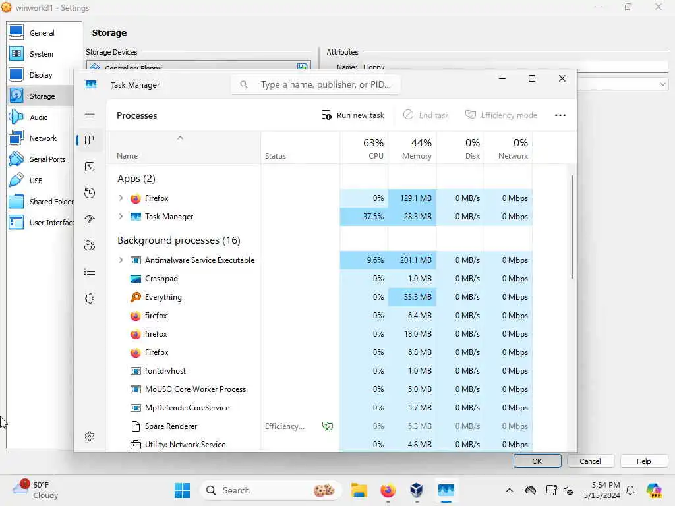This screenshot has height=506, width=675.
Task: Open more options ellipsis in Task Manager
Action: [560, 115]
